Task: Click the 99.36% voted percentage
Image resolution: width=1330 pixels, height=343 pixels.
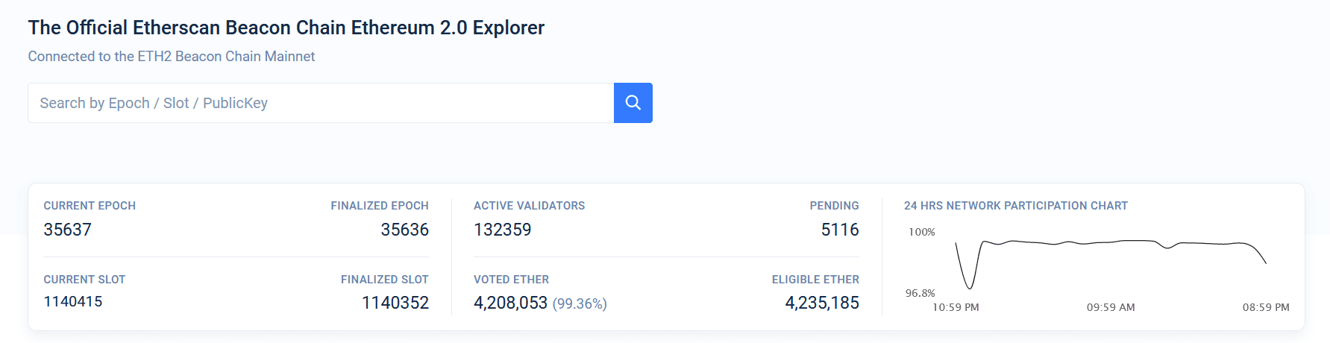Action: (x=580, y=303)
